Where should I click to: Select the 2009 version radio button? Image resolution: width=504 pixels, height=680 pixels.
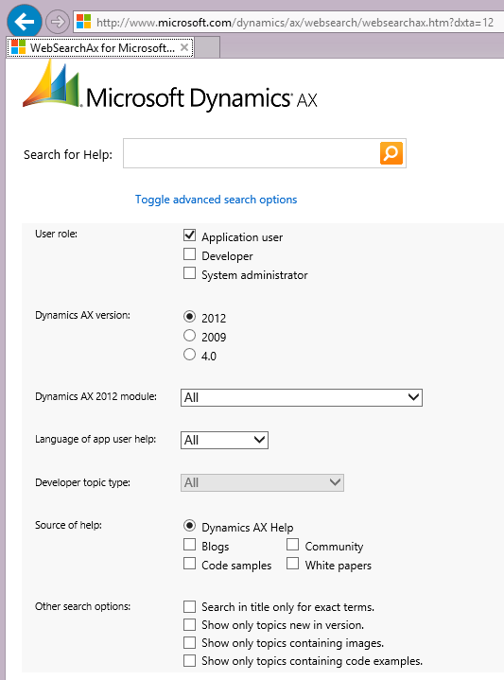[189, 335]
